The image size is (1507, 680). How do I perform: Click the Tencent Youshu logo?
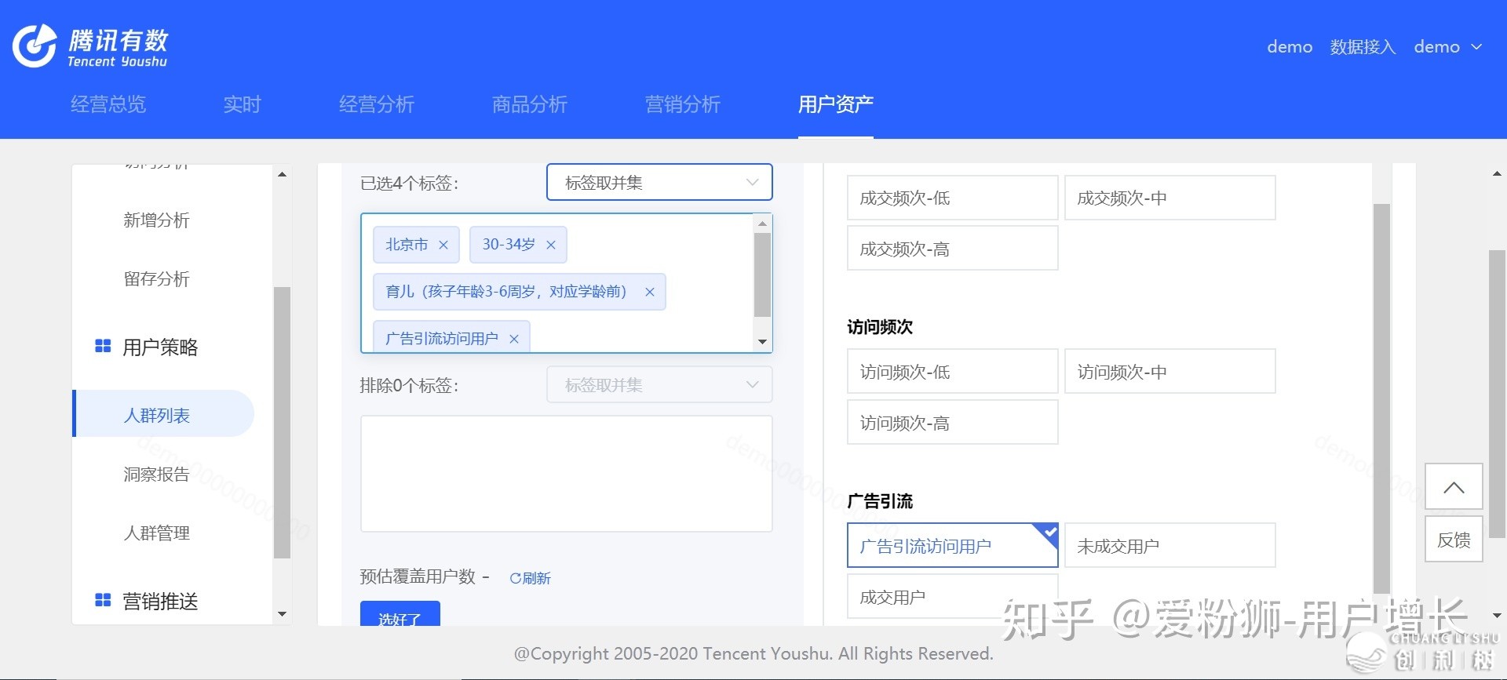pyautogui.click(x=90, y=46)
